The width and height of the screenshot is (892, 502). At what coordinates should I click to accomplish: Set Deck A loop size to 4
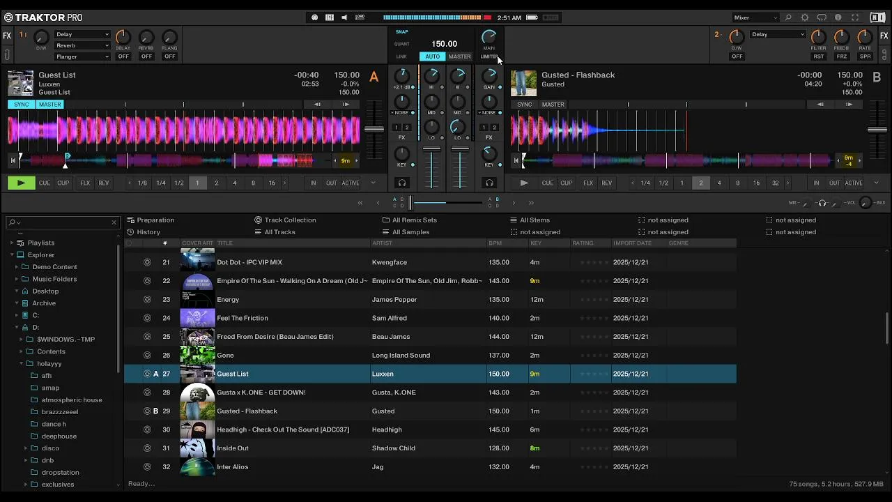tap(235, 183)
